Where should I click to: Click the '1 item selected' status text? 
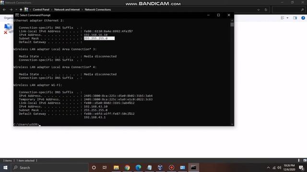[25, 161]
